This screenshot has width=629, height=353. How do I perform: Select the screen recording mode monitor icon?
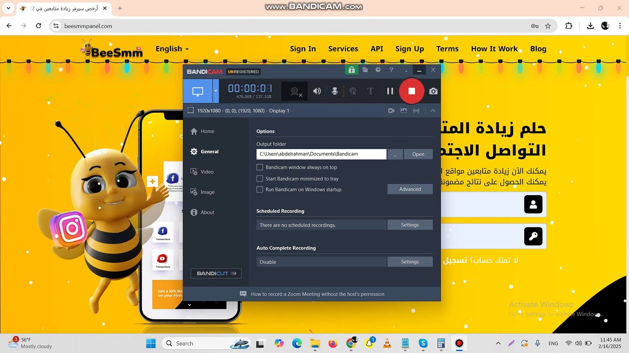[x=198, y=91]
